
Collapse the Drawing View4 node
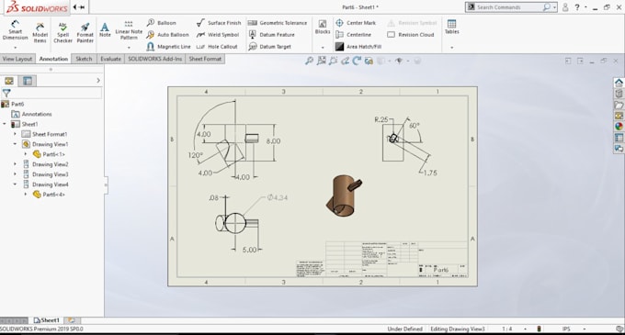15,184
